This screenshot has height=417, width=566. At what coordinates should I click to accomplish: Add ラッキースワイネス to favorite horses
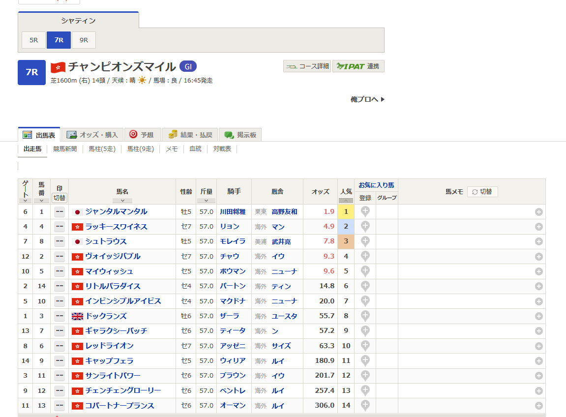point(365,226)
